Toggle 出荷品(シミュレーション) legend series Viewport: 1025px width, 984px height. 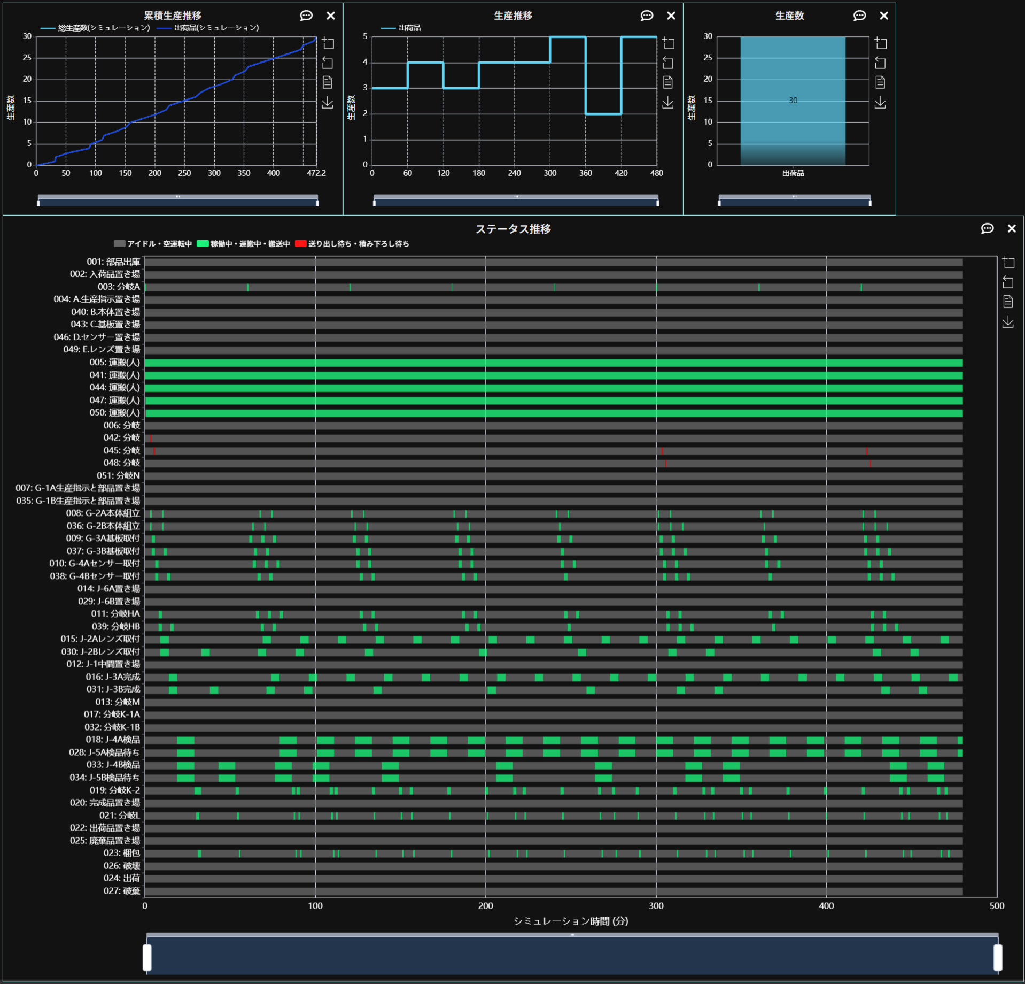(x=208, y=28)
